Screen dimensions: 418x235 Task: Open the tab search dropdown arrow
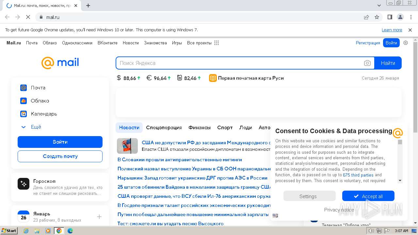[x=379, y=6]
